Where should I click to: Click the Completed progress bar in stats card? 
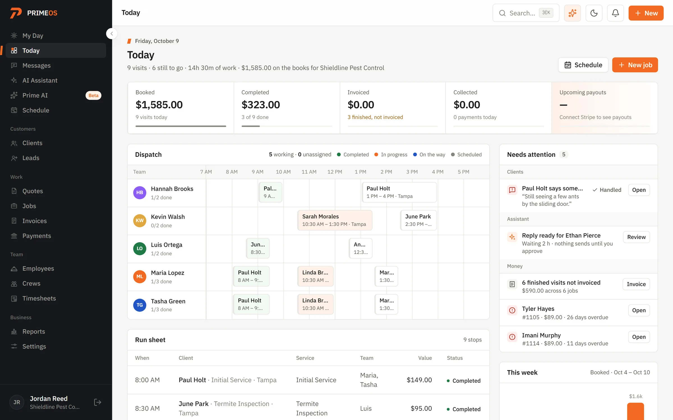(x=287, y=126)
